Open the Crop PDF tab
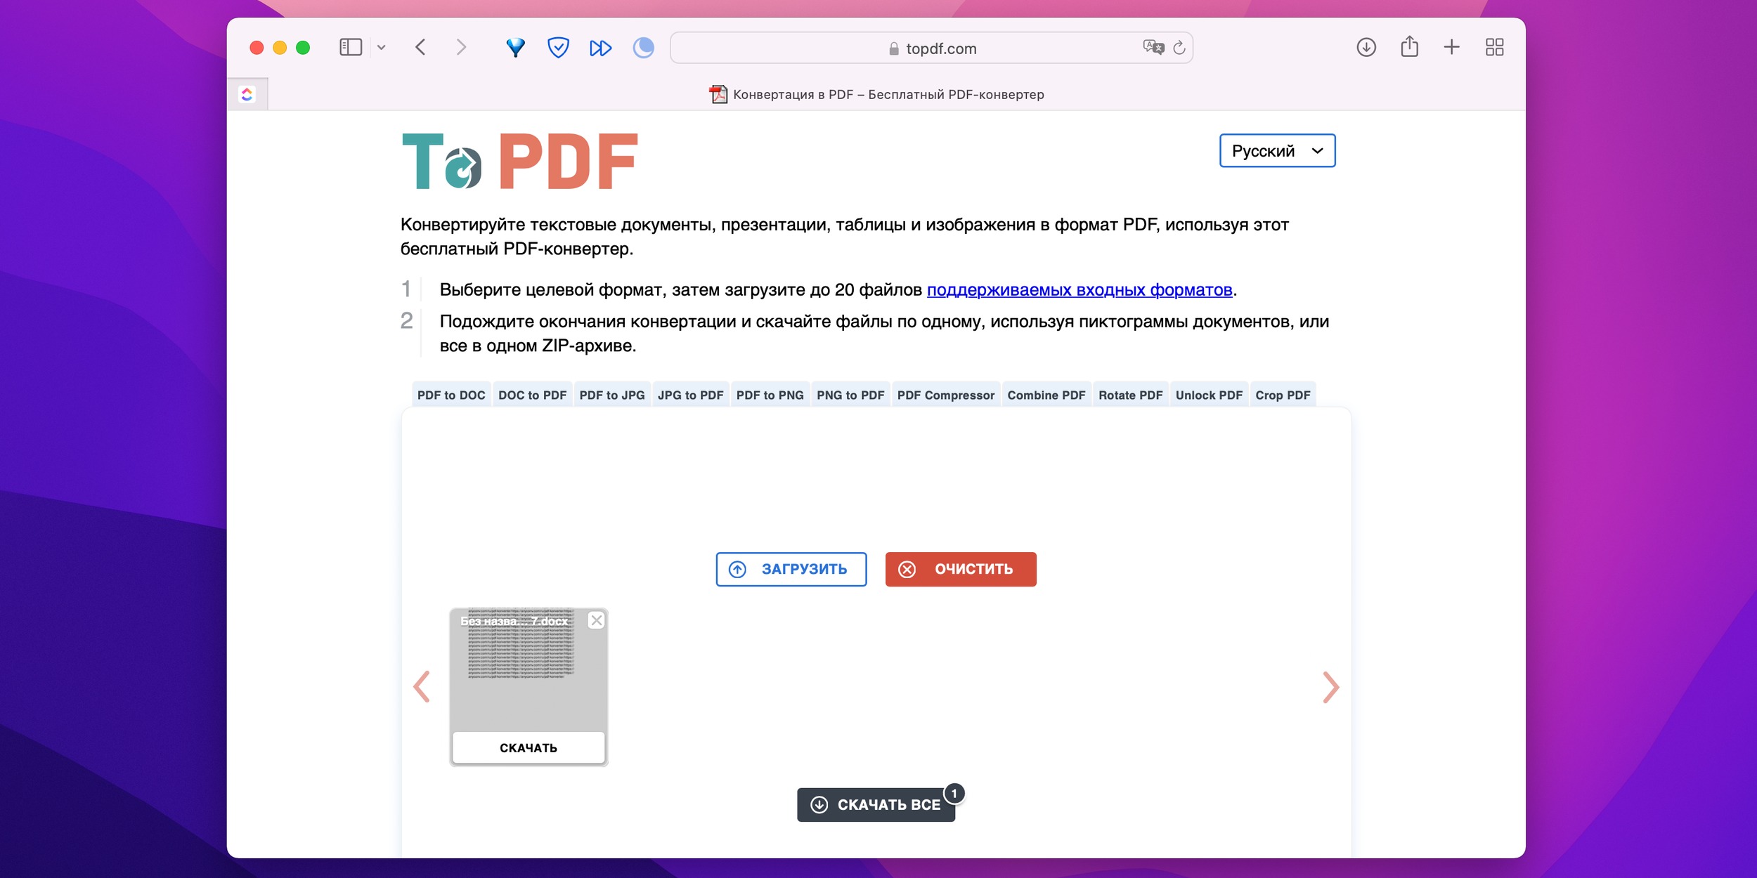This screenshot has width=1757, height=878. [1283, 395]
